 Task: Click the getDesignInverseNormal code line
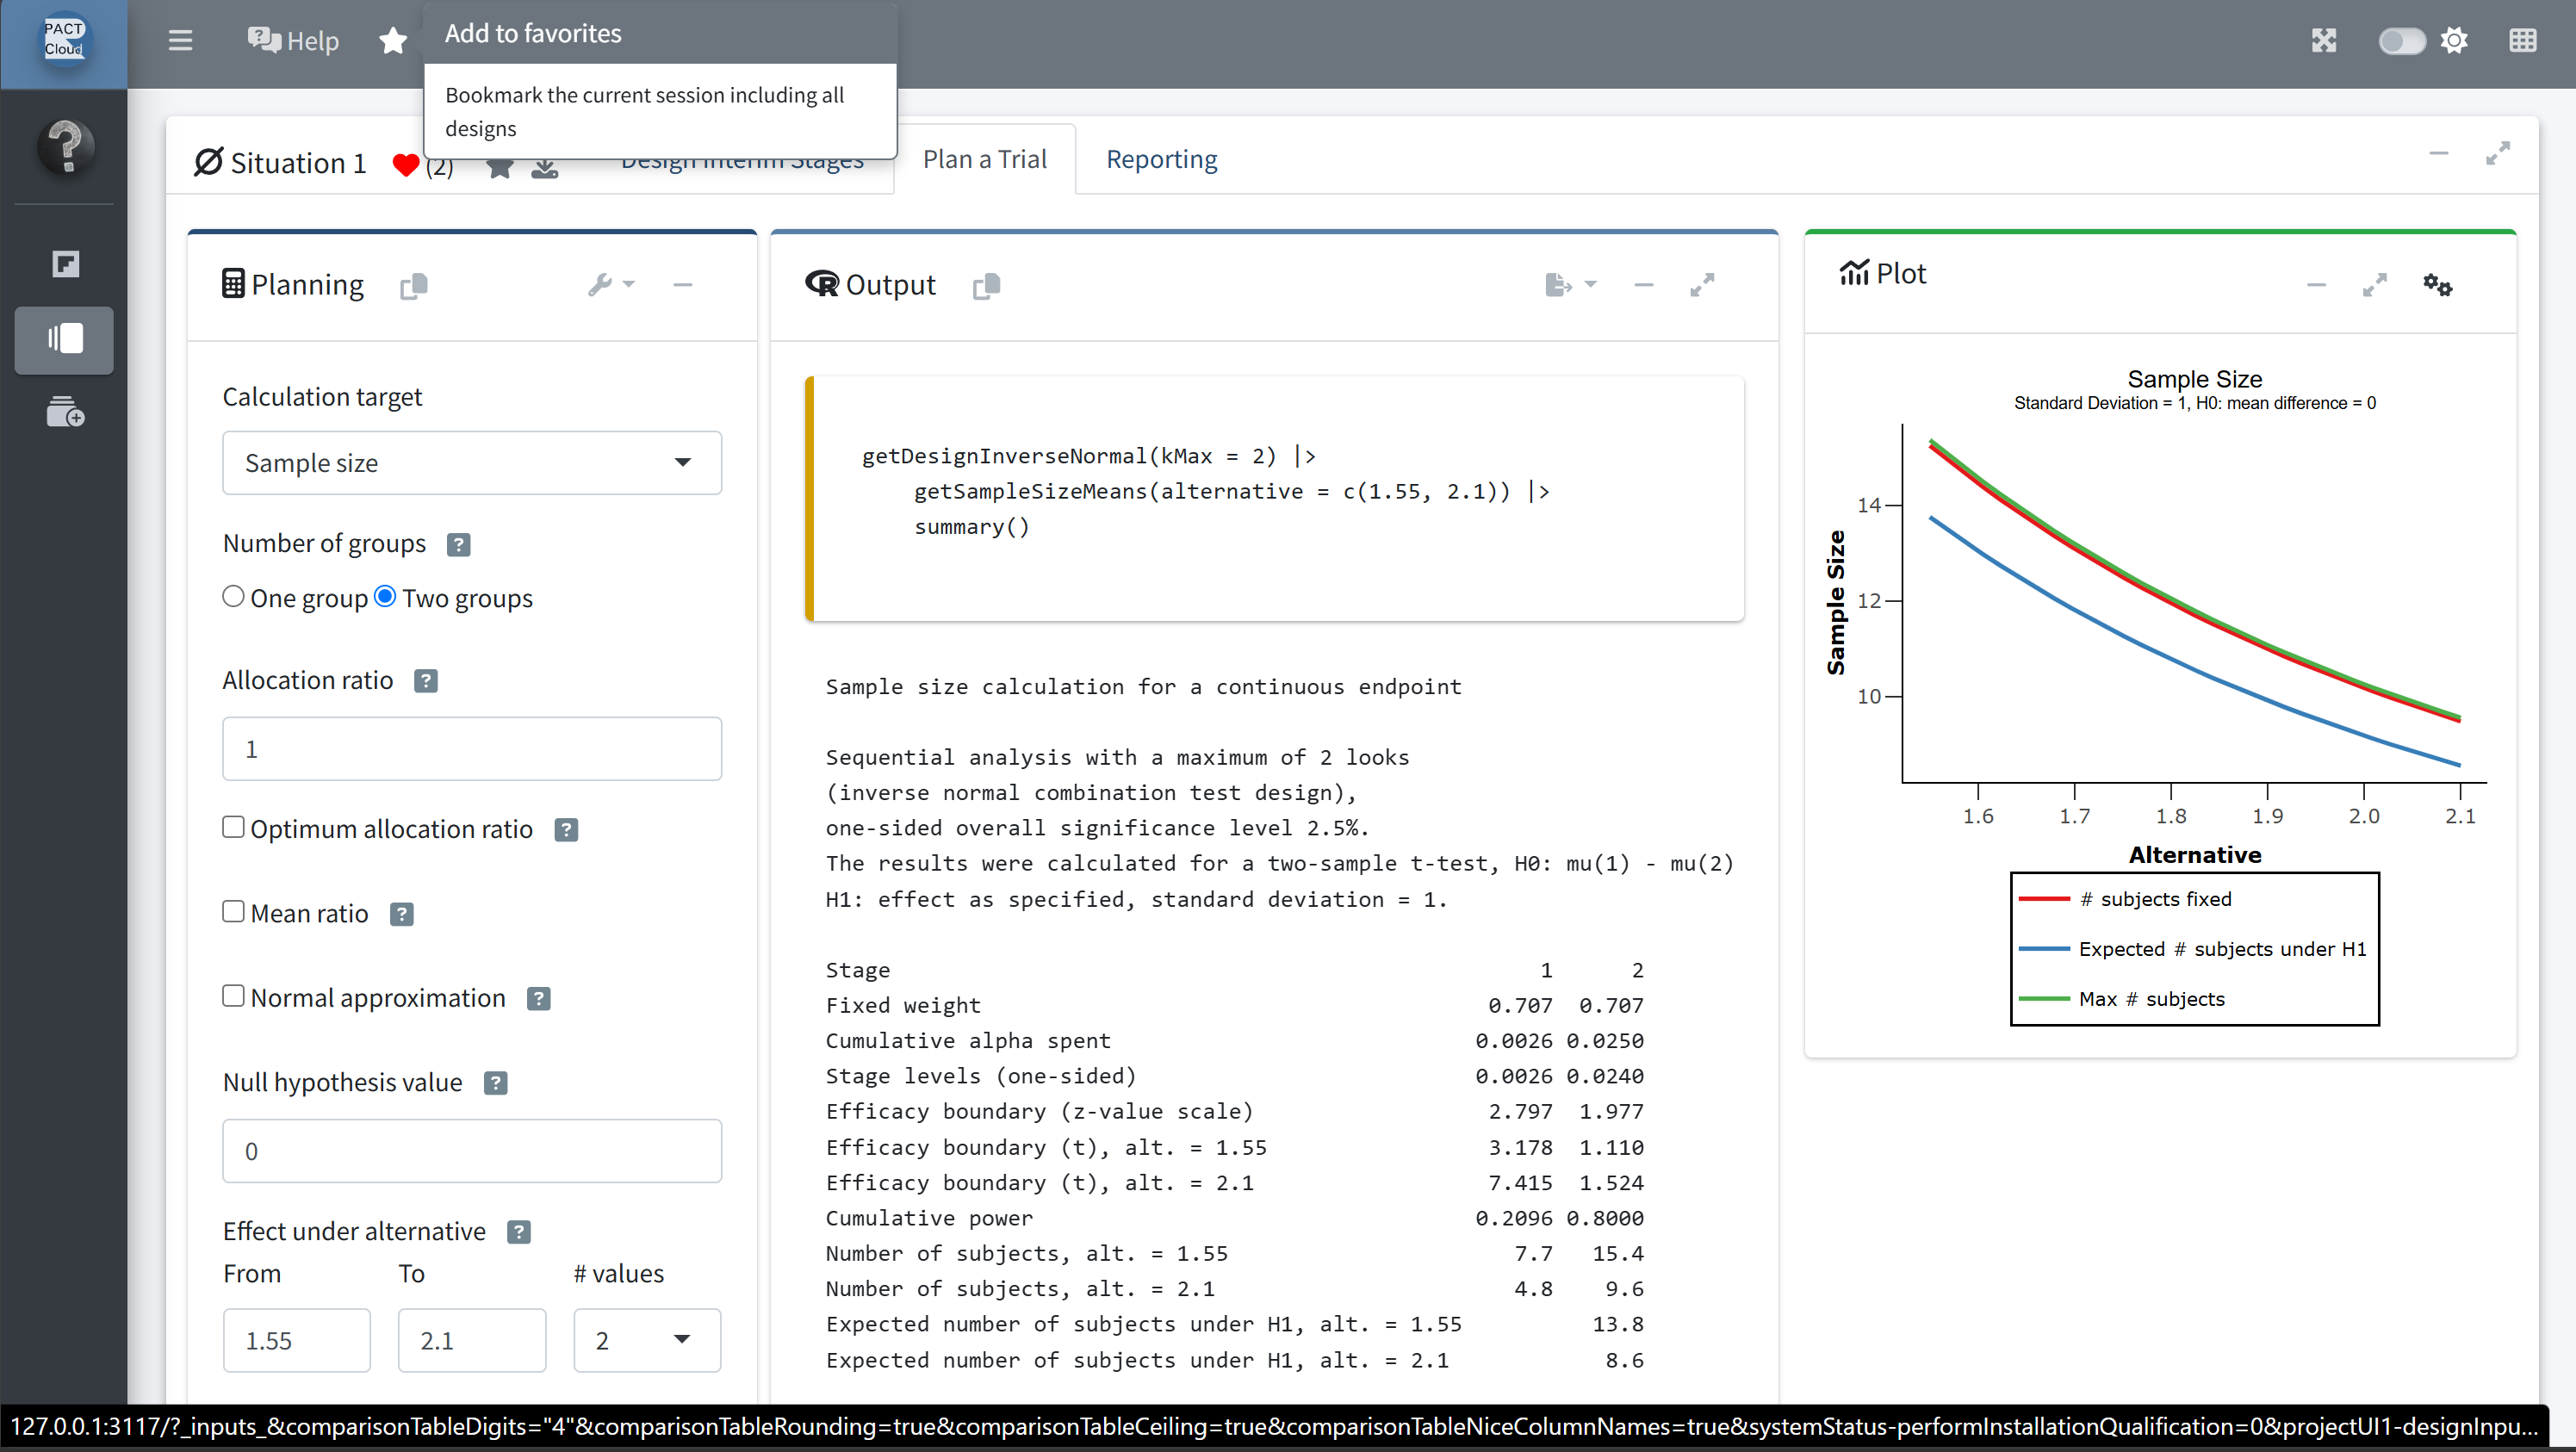point(1089,456)
